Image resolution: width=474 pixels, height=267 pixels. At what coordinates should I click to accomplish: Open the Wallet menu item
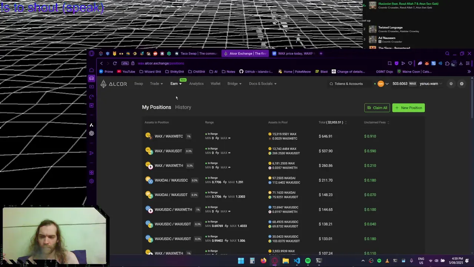(x=216, y=84)
